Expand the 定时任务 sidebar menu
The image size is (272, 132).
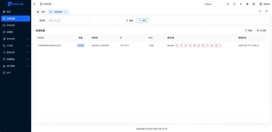(x=15, y=39)
